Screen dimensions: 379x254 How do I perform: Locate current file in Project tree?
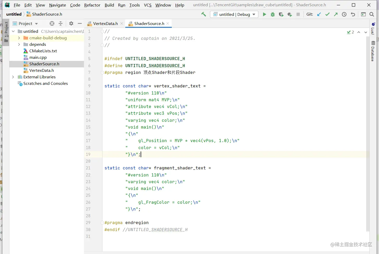click(52, 23)
